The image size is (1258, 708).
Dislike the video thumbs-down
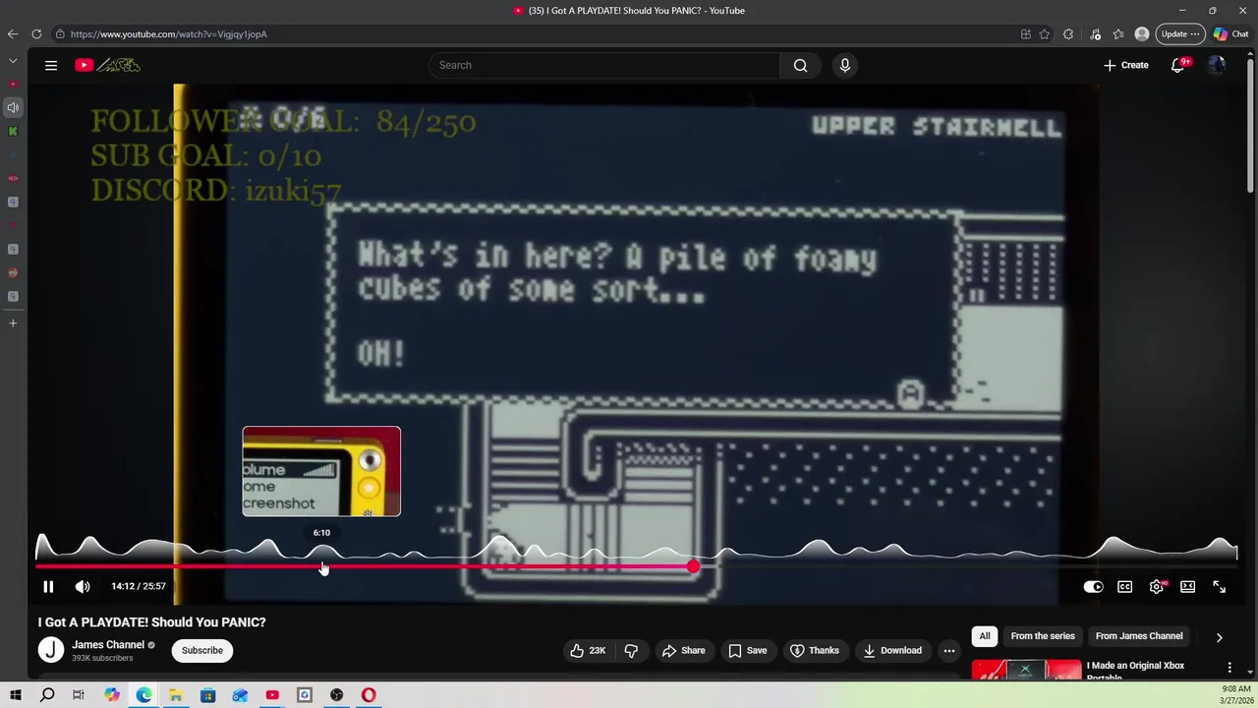point(631,650)
